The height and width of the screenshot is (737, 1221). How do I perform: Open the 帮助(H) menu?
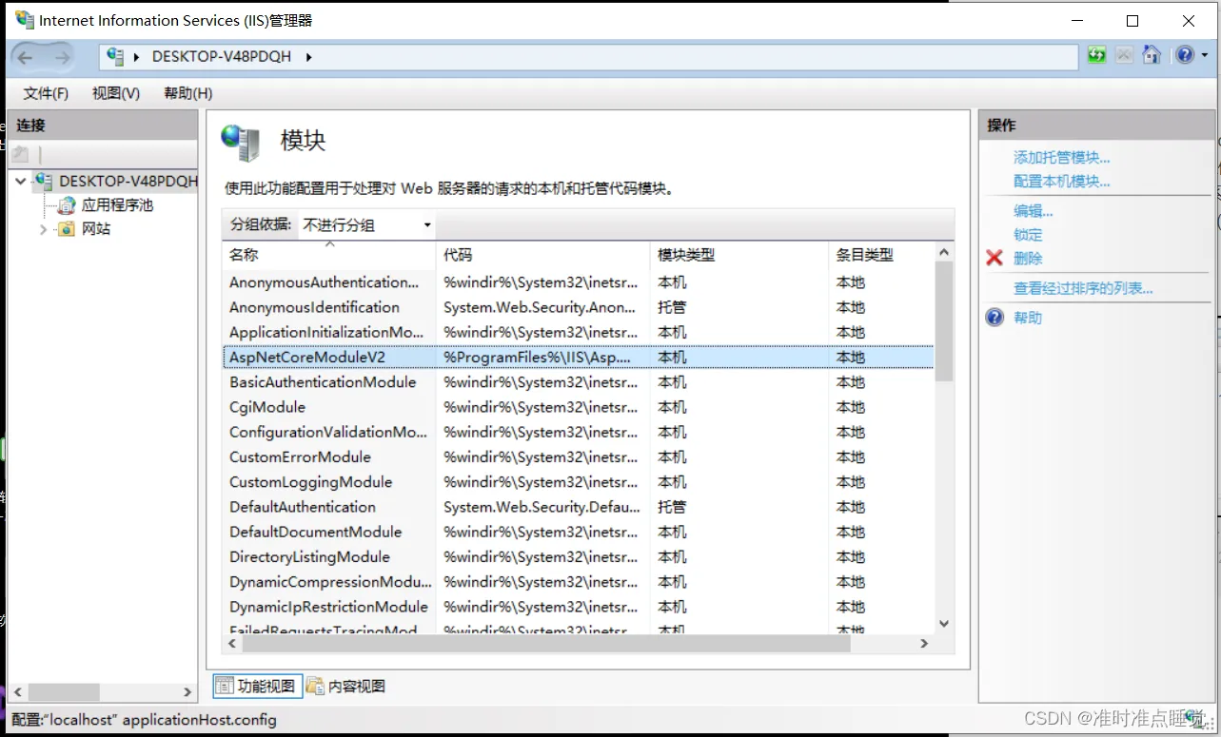[188, 93]
